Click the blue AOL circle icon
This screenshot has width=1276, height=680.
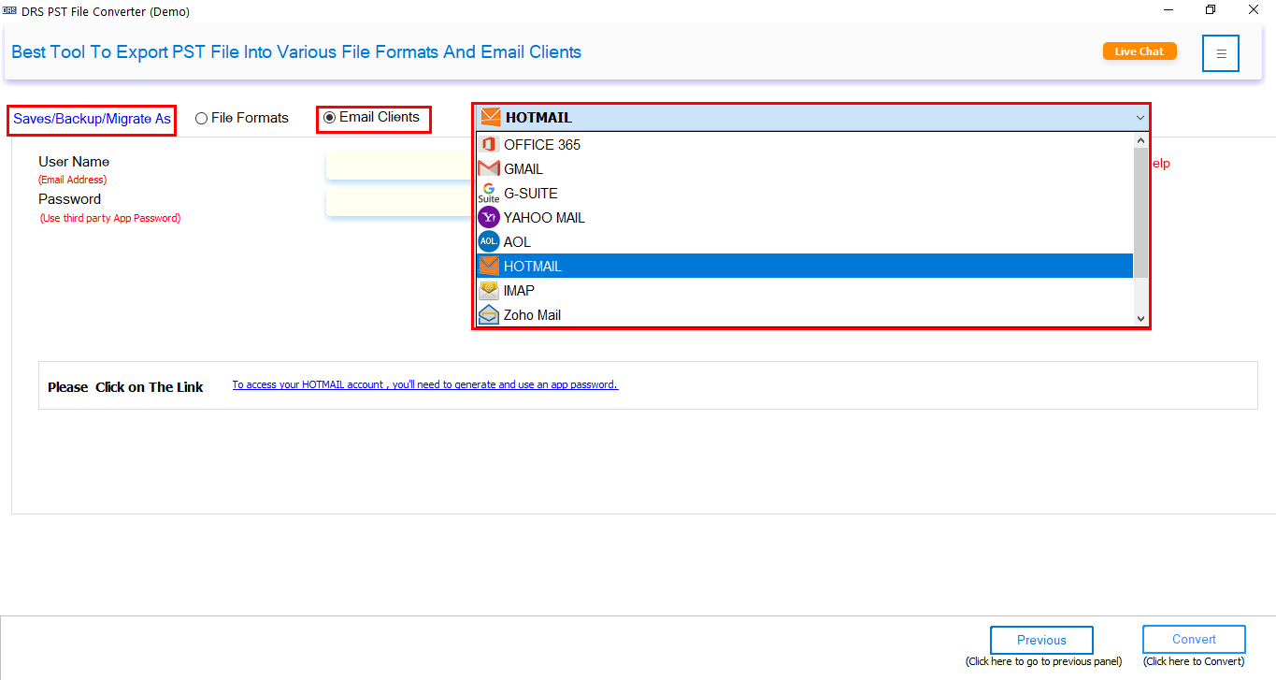pos(488,241)
